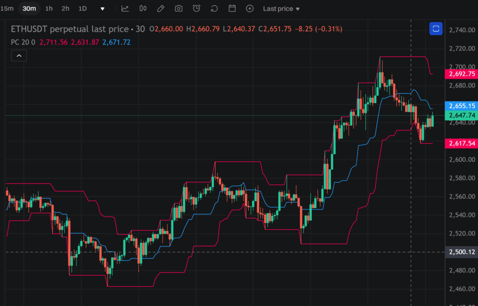Open the alarm clock alert icon
The width and height of the screenshot is (478, 306).
pyautogui.click(x=197, y=8)
